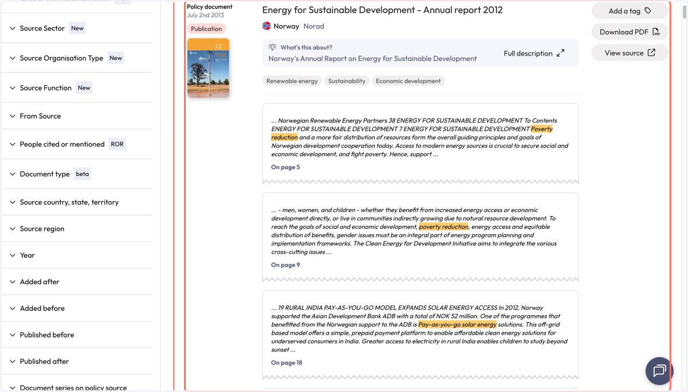Expand the Published after filter
Image resolution: width=688 pixels, height=392 pixels.
coord(77,361)
